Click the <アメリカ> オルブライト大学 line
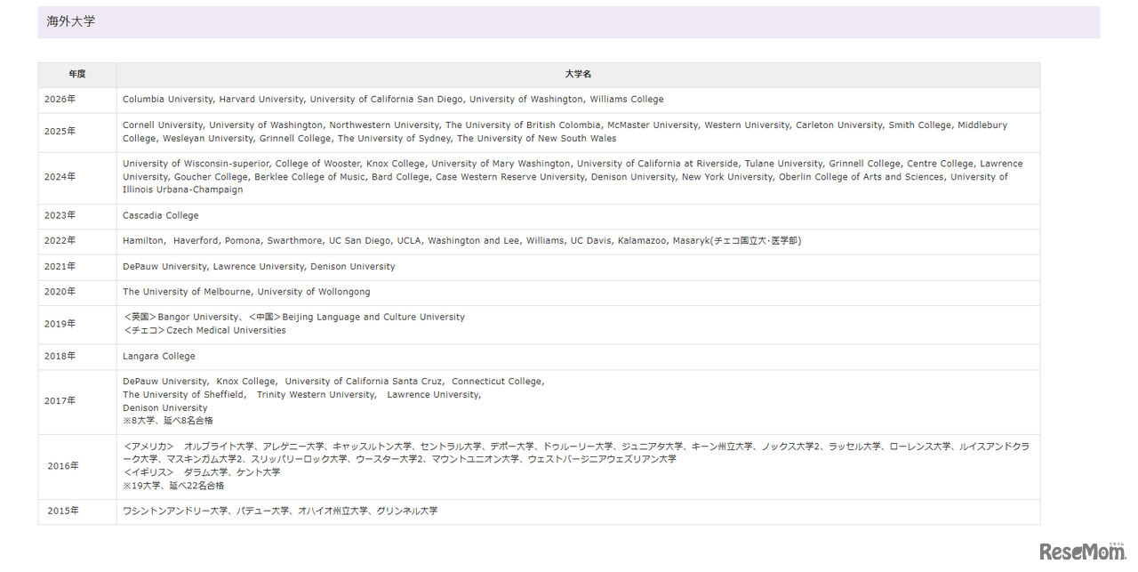Screen dimensions: 1138x572 pos(576,447)
